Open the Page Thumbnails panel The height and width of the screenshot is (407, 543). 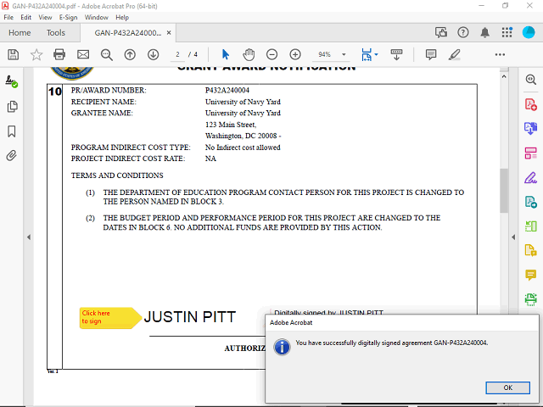12,107
